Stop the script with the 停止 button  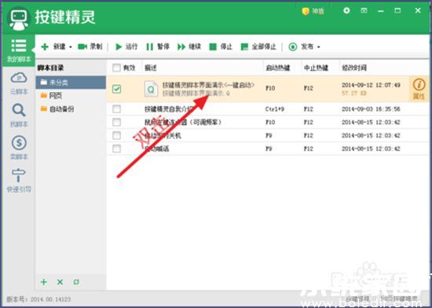pos(221,46)
